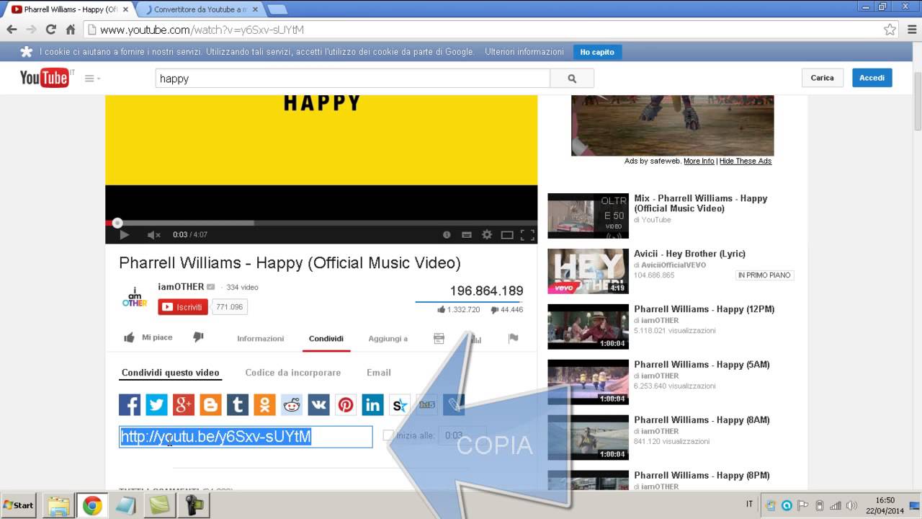Click the Chrome taskbar icon
The image size is (922, 519).
[91, 505]
